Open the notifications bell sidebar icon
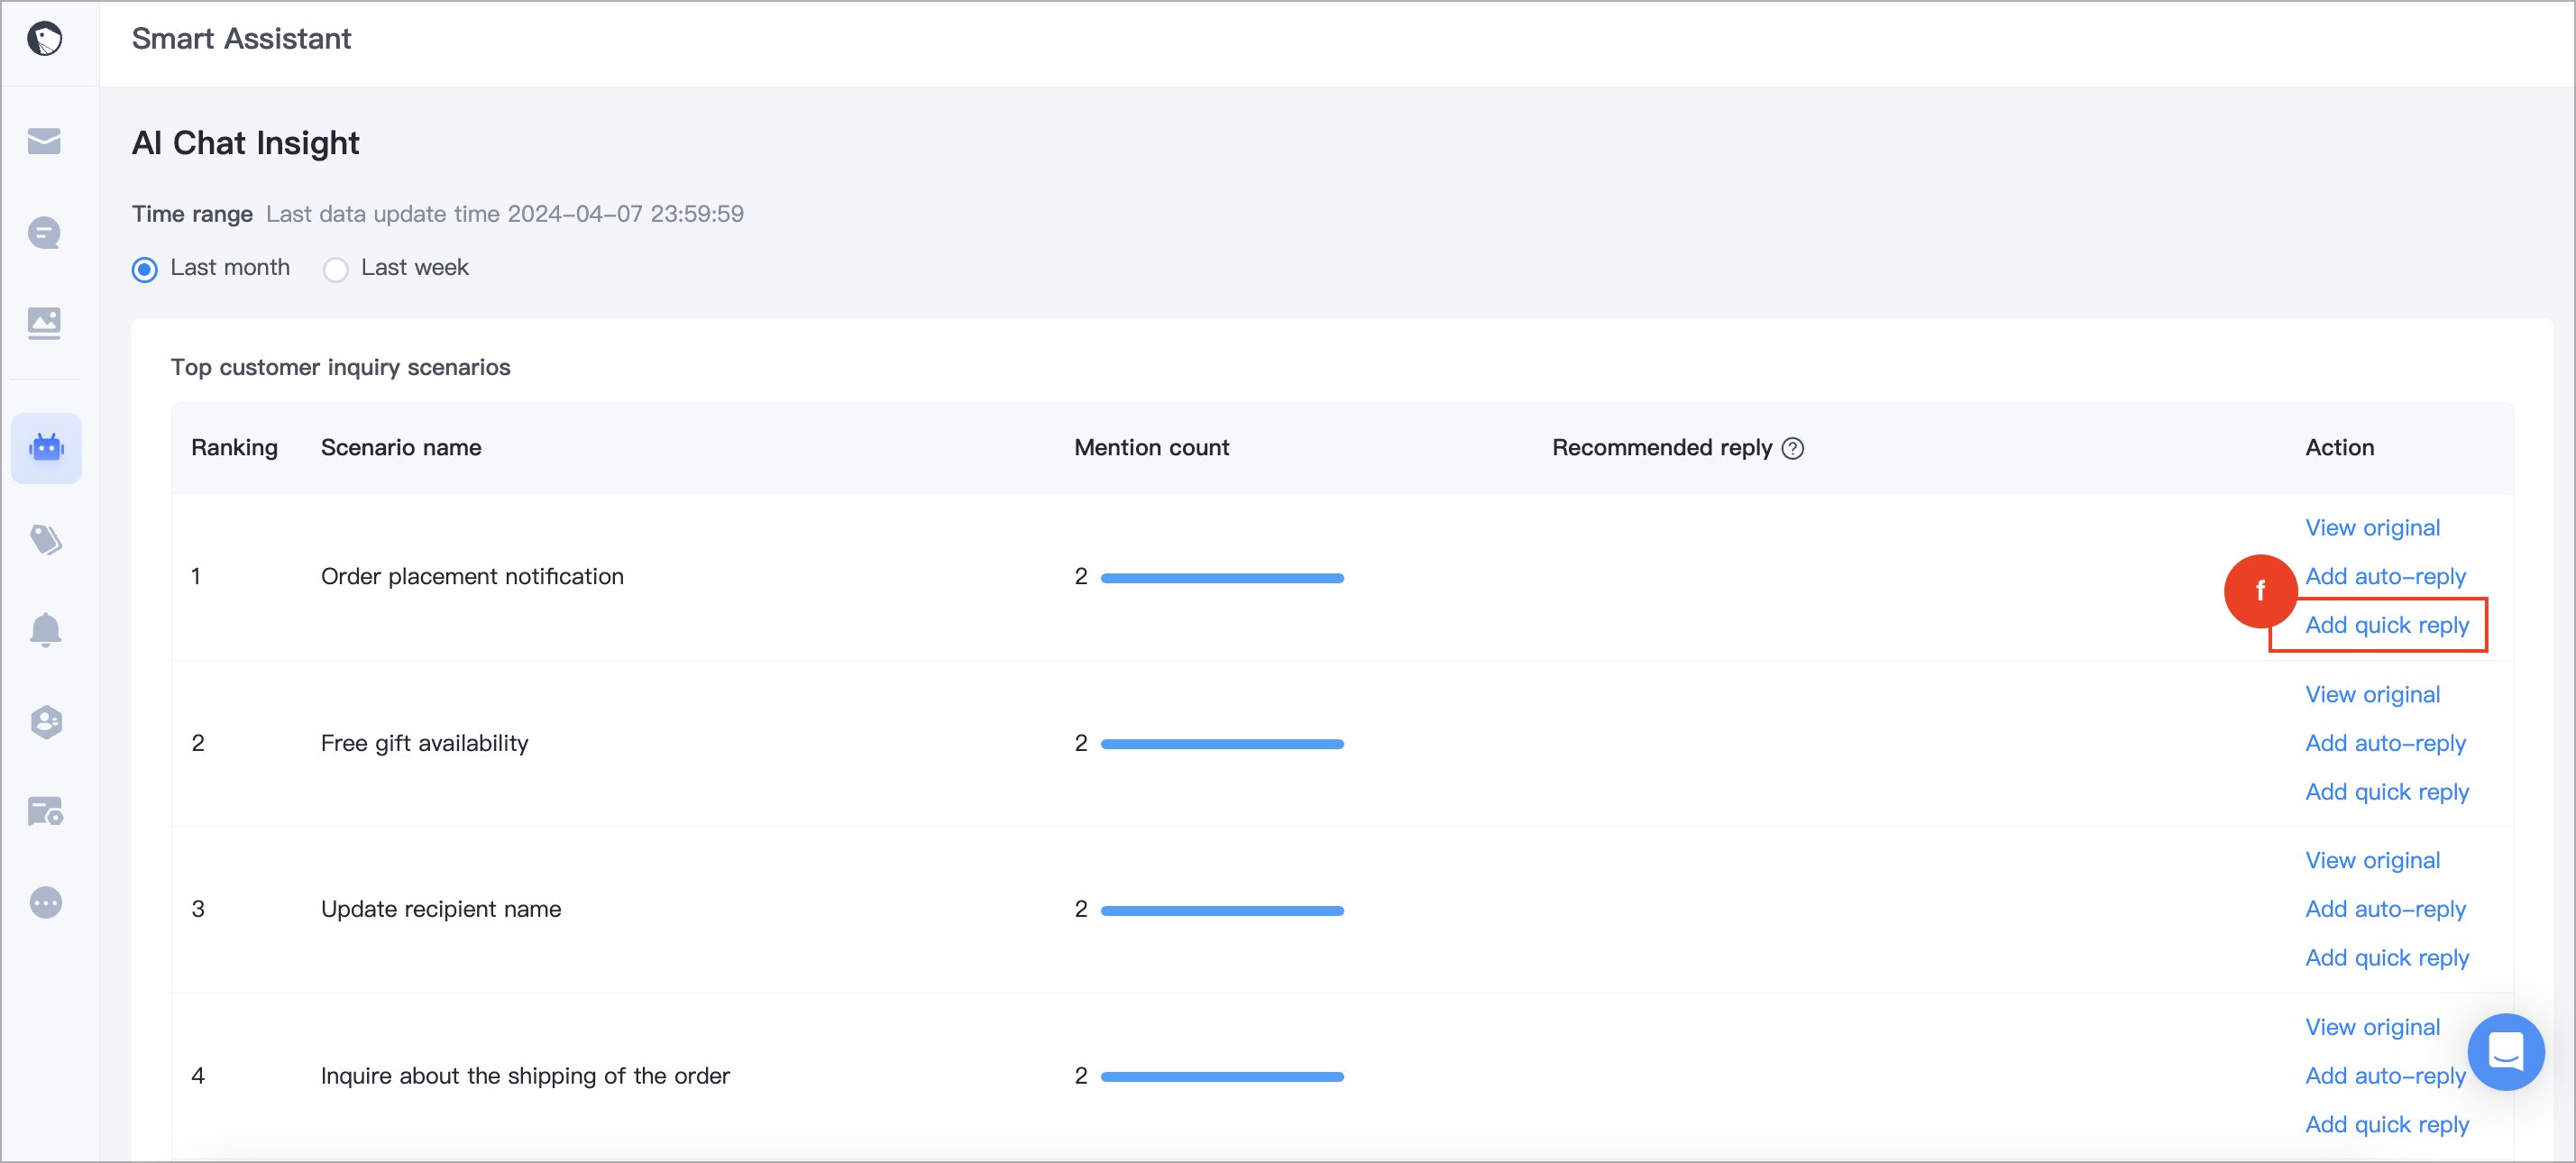Viewport: 2576px width, 1163px height. tap(46, 630)
